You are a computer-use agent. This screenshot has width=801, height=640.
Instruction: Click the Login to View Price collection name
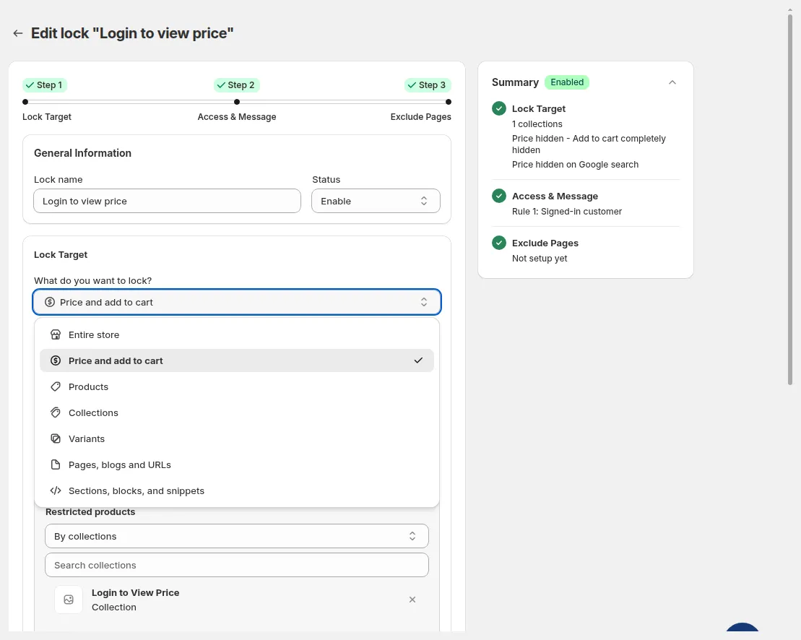(x=135, y=592)
